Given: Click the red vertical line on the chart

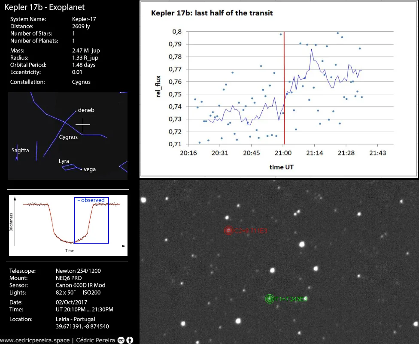Looking at the screenshot, I should coord(284,86).
